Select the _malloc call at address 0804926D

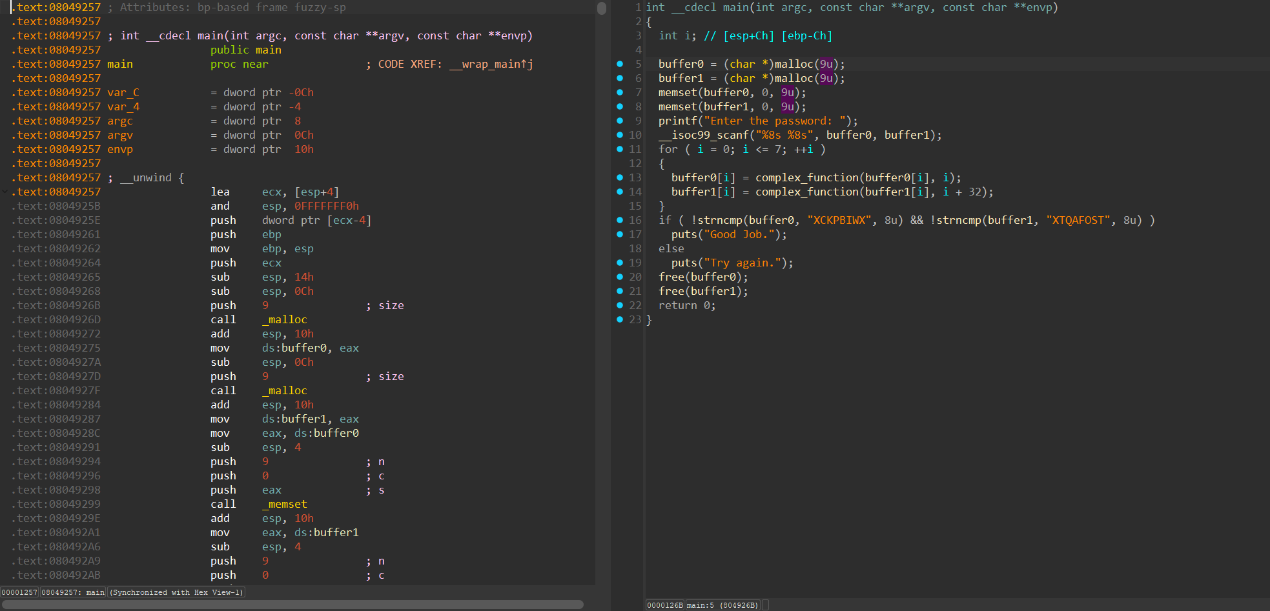click(285, 319)
